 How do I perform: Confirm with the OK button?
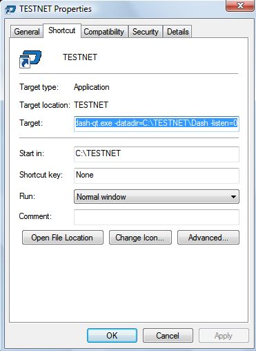pos(112,336)
